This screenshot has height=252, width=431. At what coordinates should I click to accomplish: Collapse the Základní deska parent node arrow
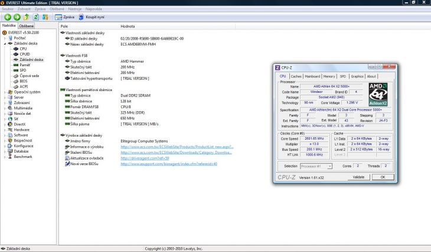[5, 44]
